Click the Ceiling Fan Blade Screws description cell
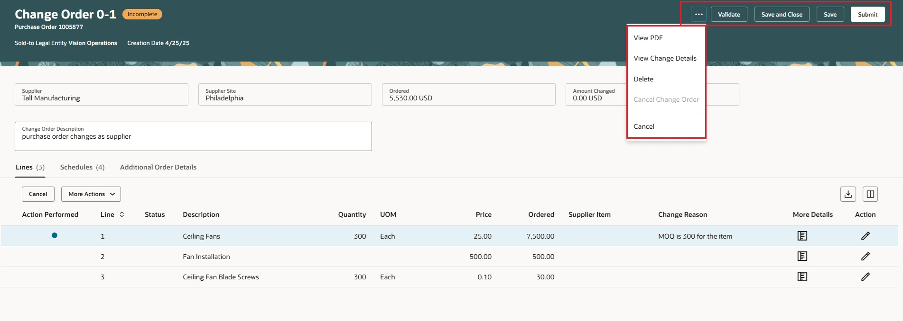 (x=221, y=277)
